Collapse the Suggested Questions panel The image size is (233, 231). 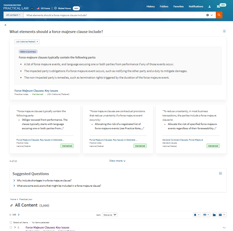[x=220, y=174]
